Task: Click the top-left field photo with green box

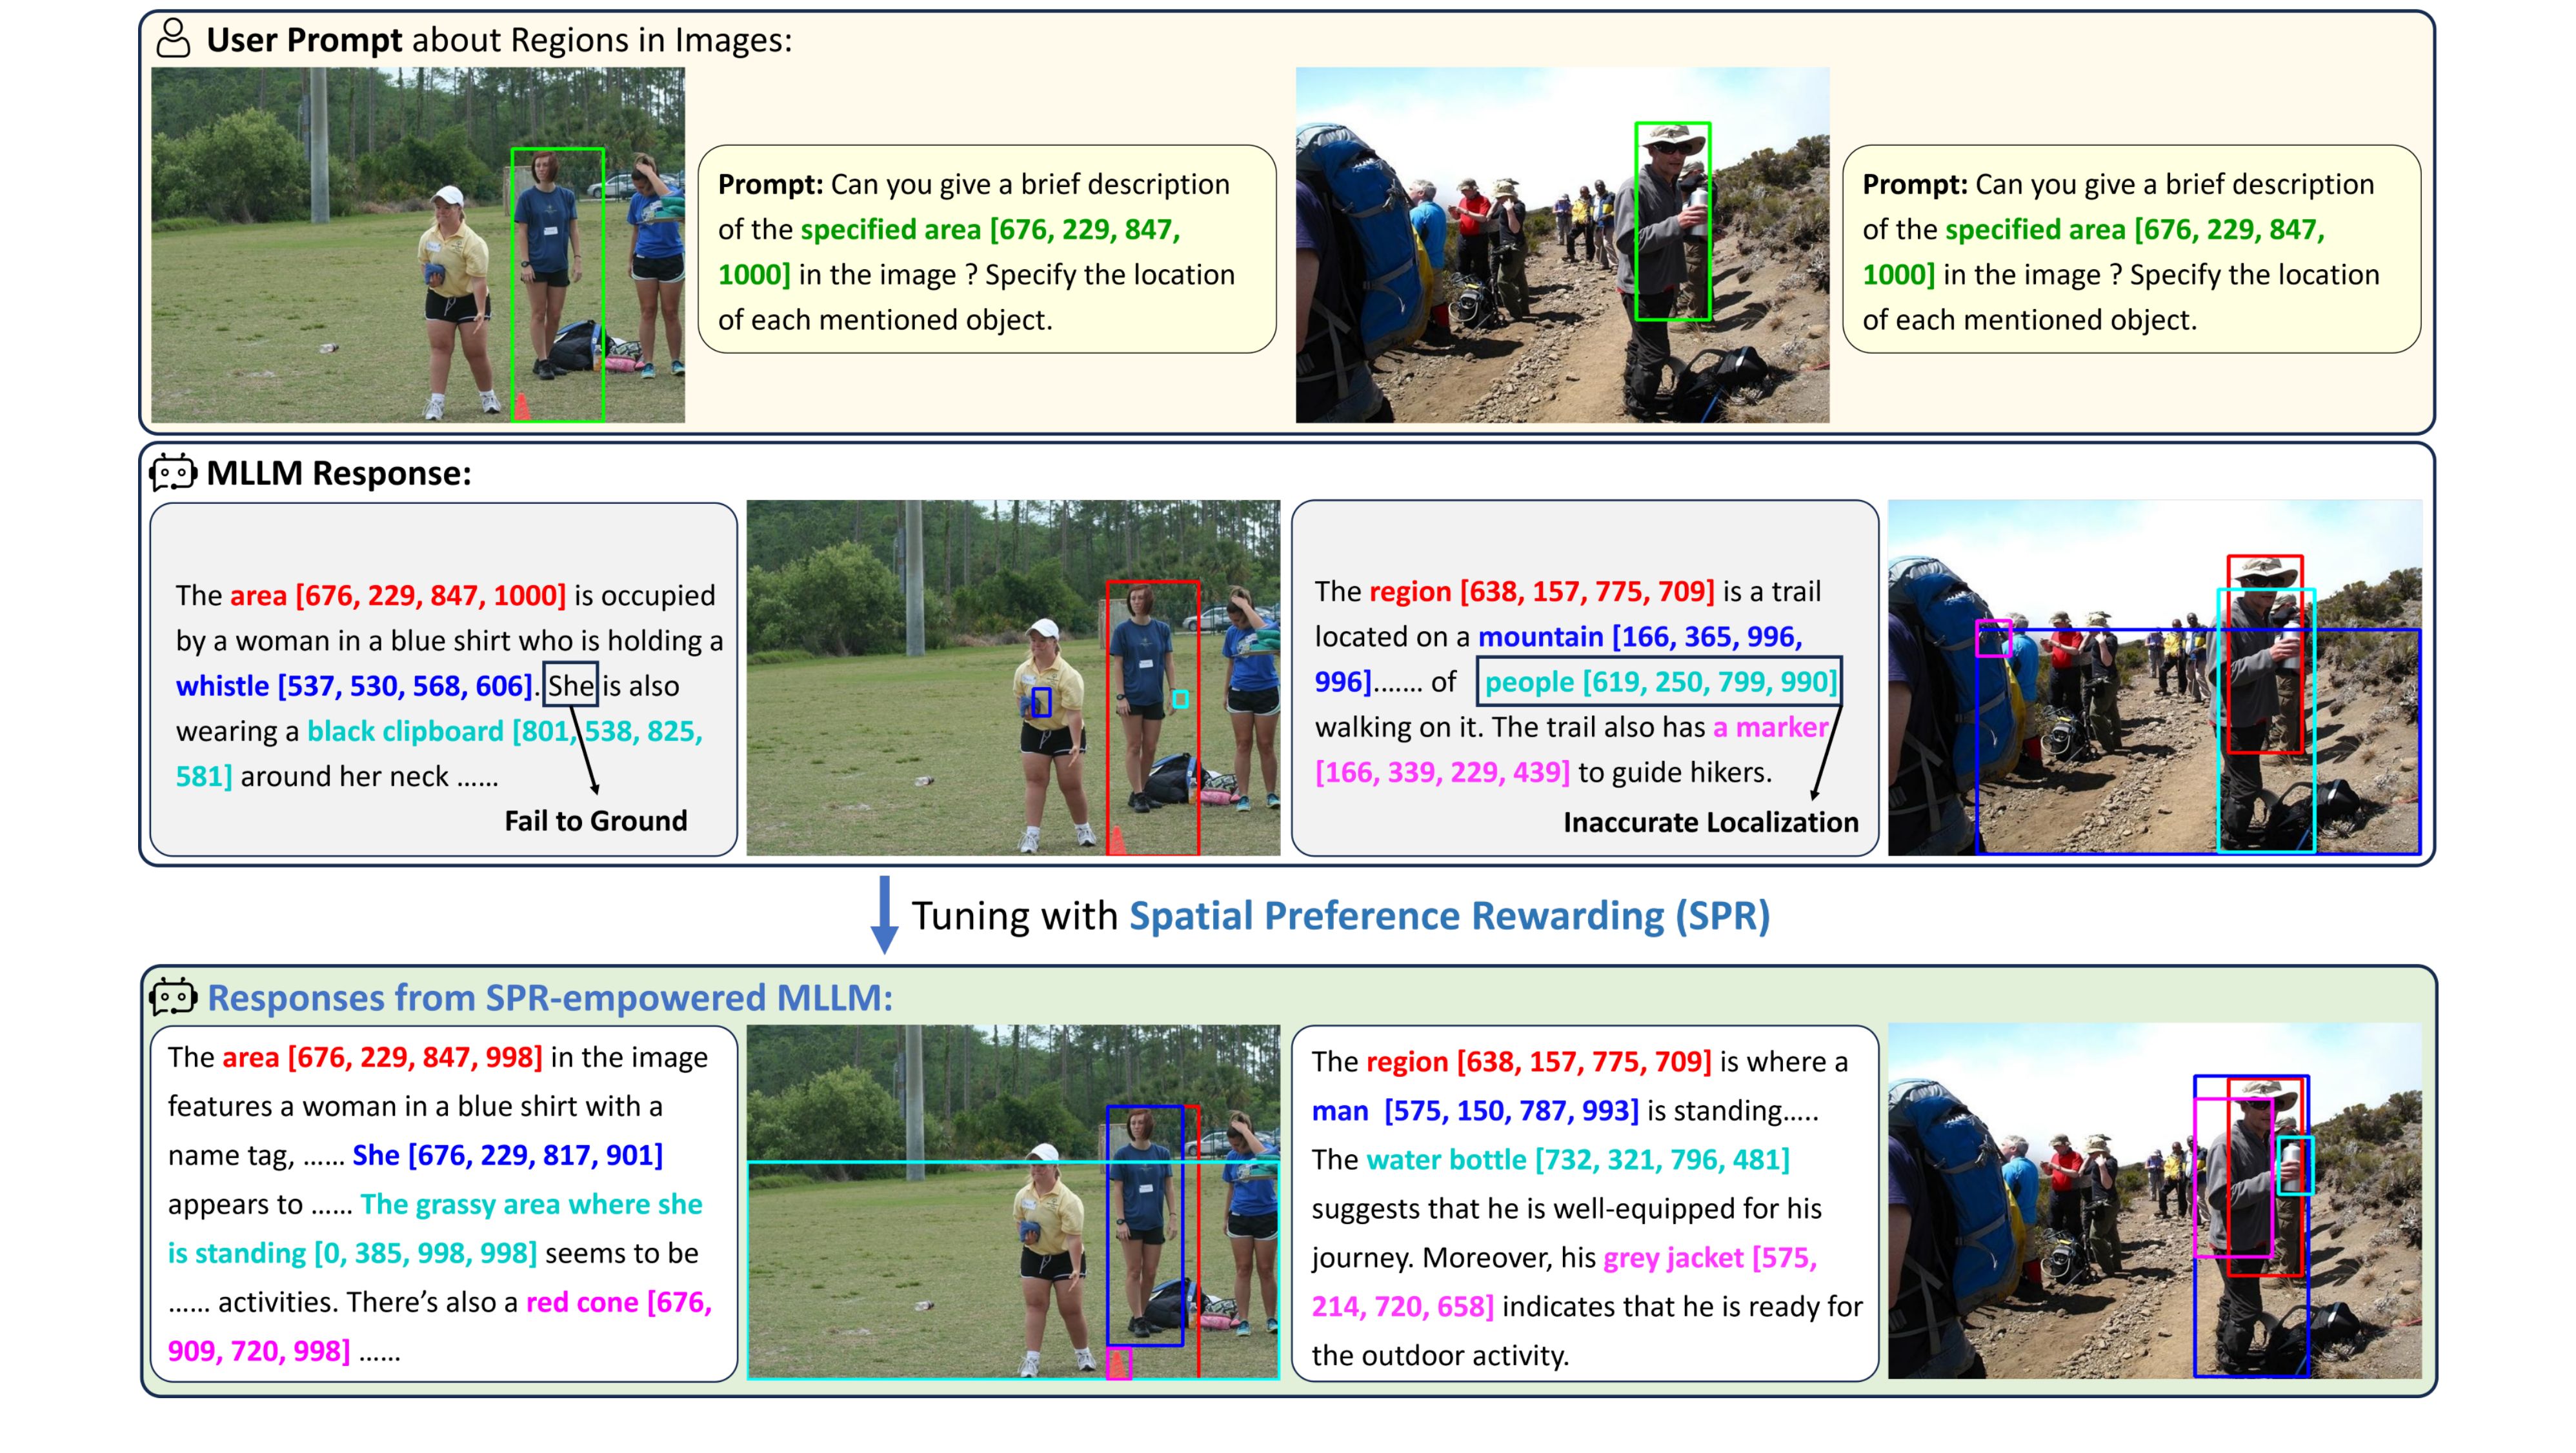Action: coord(418,245)
